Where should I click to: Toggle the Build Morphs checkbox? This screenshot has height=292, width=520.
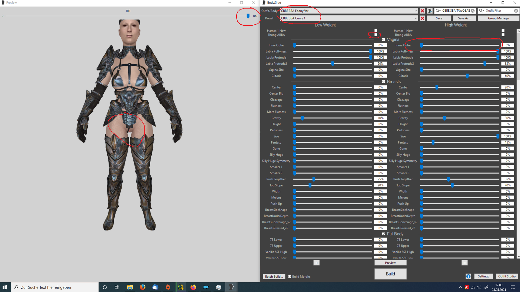tap(290, 277)
